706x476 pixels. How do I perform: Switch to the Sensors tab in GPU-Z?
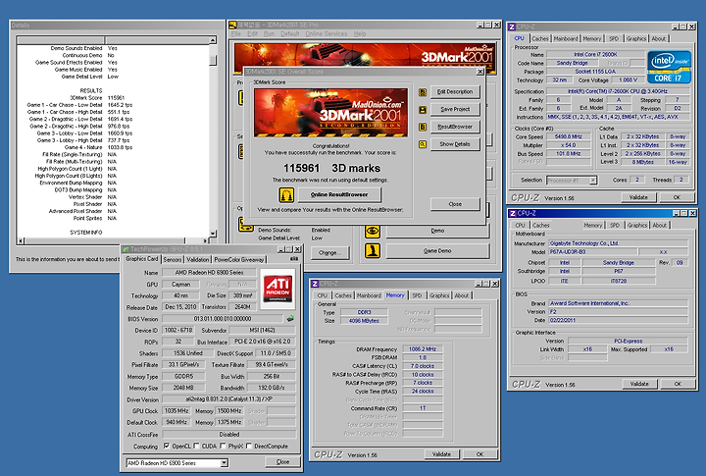pos(173,260)
